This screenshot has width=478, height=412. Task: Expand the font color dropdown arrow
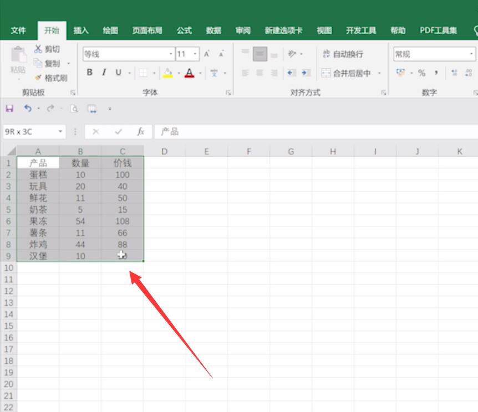click(x=200, y=73)
